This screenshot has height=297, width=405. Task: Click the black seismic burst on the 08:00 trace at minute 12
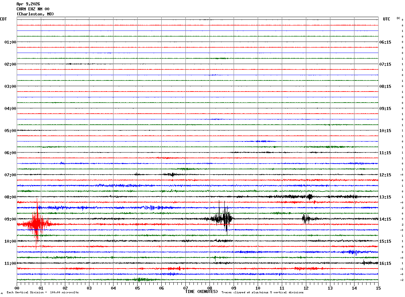(x=310, y=197)
